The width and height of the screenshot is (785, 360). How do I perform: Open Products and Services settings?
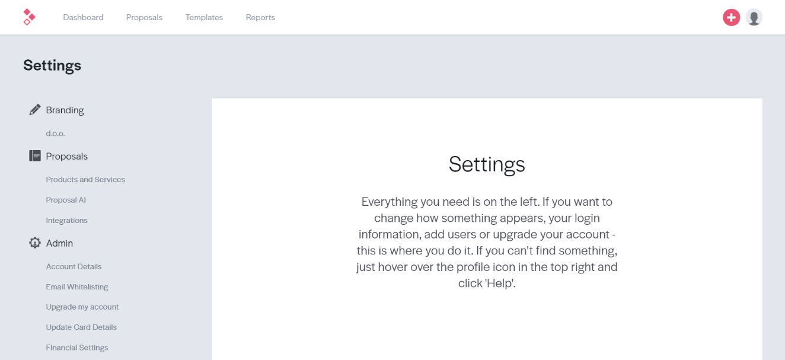(85, 180)
